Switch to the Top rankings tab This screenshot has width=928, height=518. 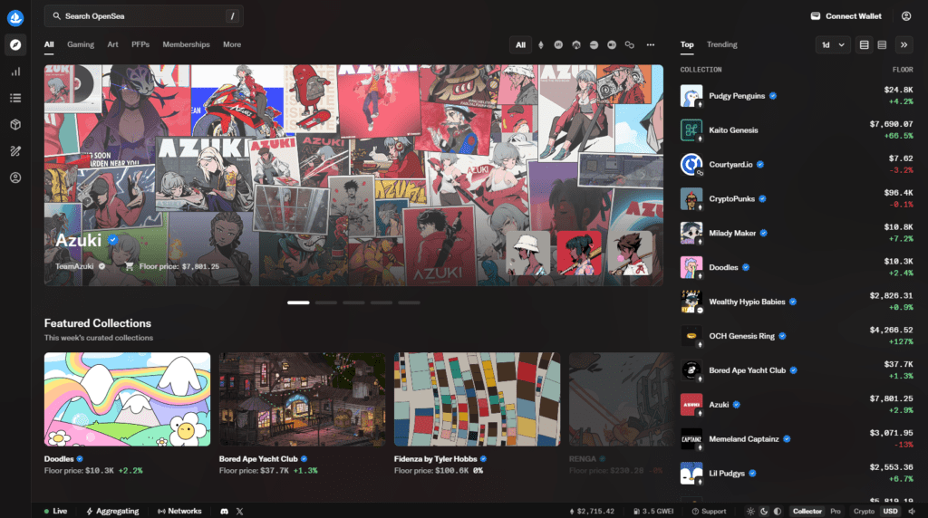click(687, 45)
